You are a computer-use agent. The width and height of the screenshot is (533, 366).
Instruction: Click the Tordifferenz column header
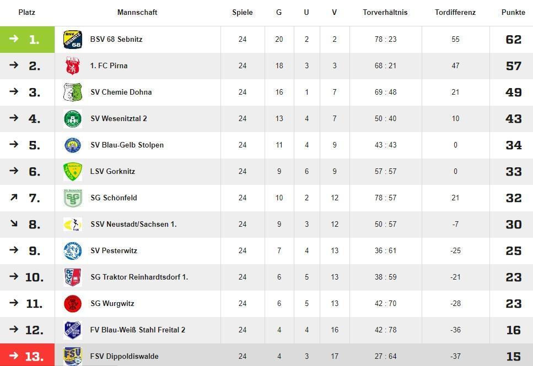coord(455,12)
